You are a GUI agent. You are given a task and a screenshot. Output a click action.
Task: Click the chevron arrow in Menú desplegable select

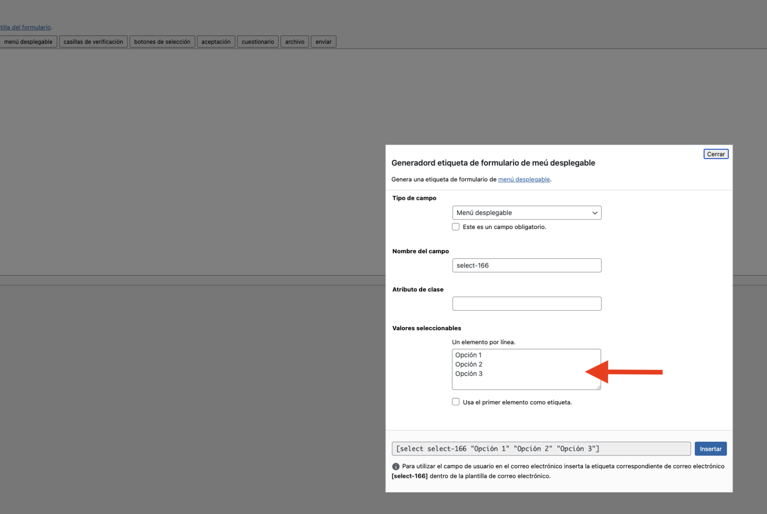point(594,213)
